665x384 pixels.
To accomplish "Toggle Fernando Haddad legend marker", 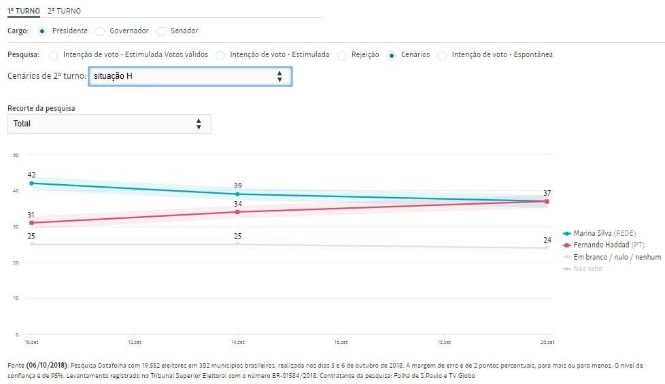I will click(x=567, y=245).
